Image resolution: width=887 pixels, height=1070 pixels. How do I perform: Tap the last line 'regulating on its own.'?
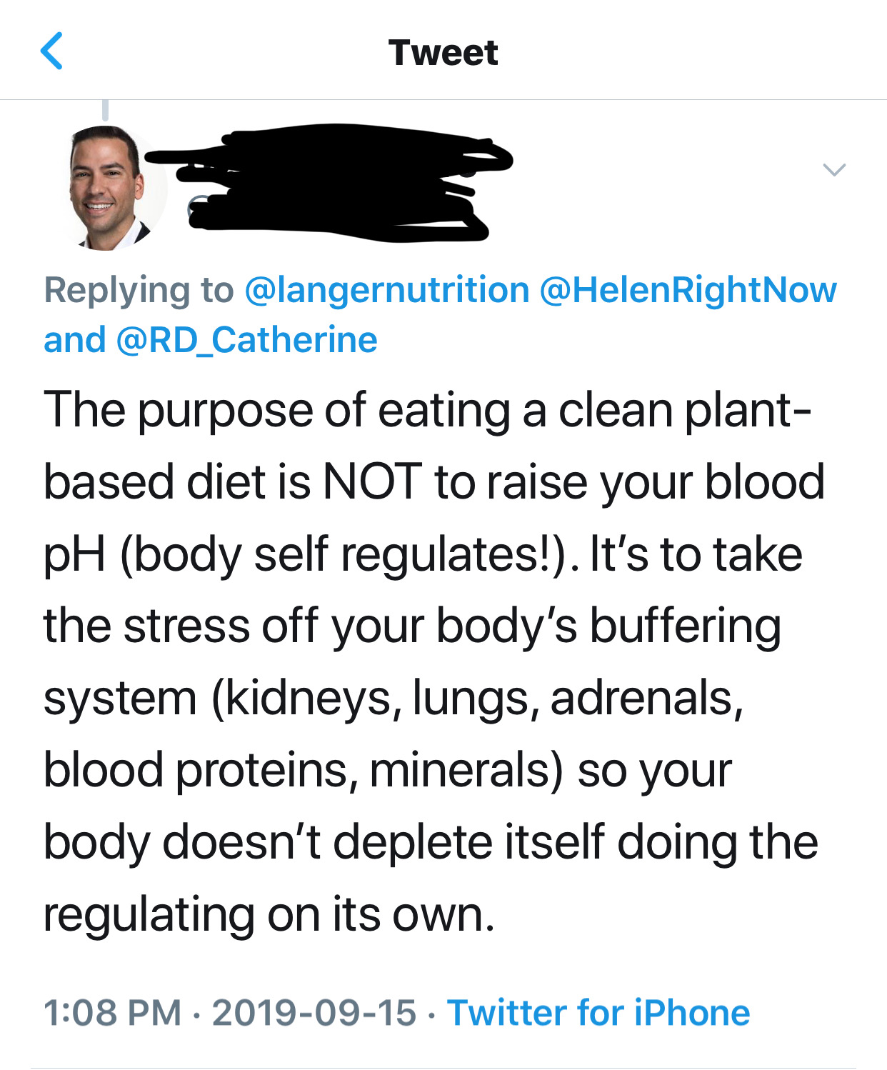coord(269,914)
